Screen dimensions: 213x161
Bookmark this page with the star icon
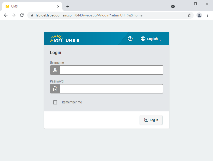click(189, 15)
